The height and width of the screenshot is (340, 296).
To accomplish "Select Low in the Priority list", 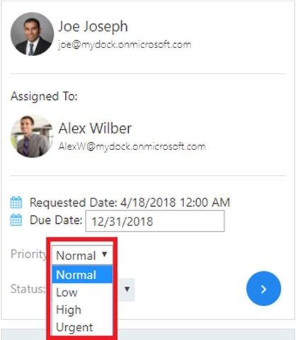I will (x=82, y=292).
